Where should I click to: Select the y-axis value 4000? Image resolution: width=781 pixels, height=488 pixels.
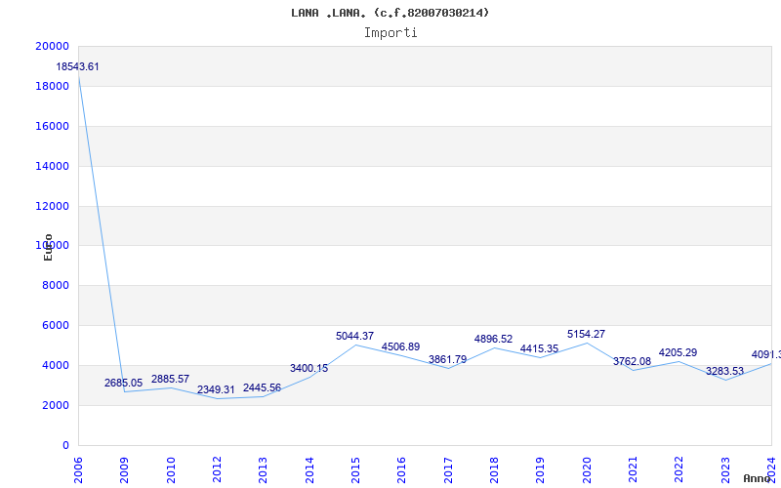pyautogui.click(x=56, y=365)
